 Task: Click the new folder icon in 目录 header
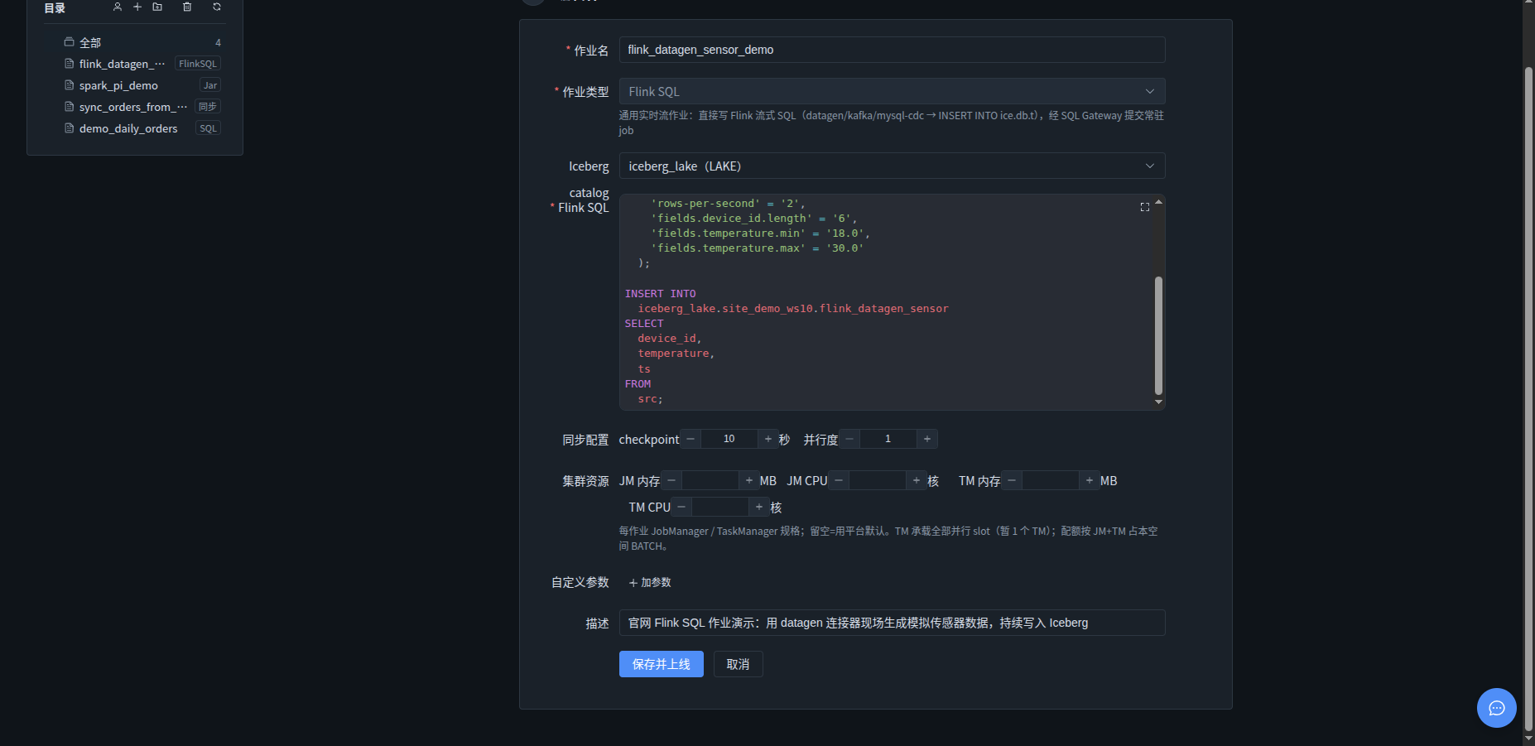tap(157, 7)
